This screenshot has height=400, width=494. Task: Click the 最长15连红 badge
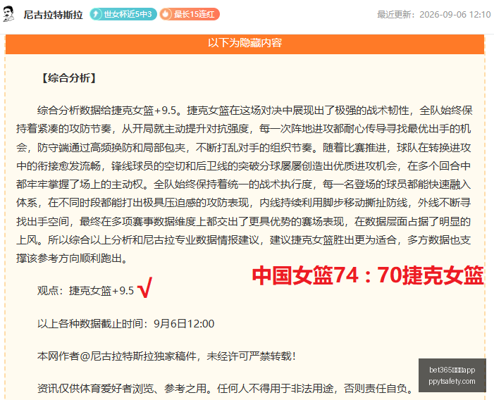pos(190,14)
